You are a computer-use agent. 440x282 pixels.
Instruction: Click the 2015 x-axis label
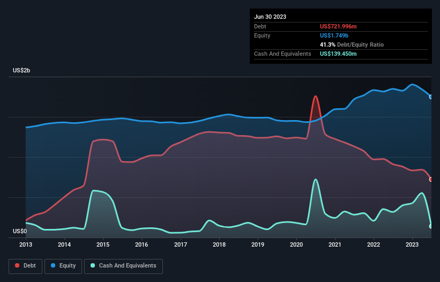pyautogui.click(x=103, y=244)
